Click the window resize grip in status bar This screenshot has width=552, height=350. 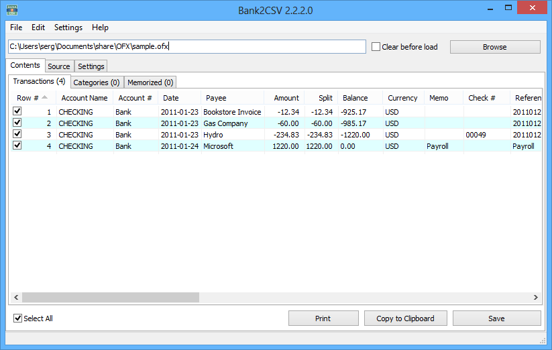click(x=543, y=341)
